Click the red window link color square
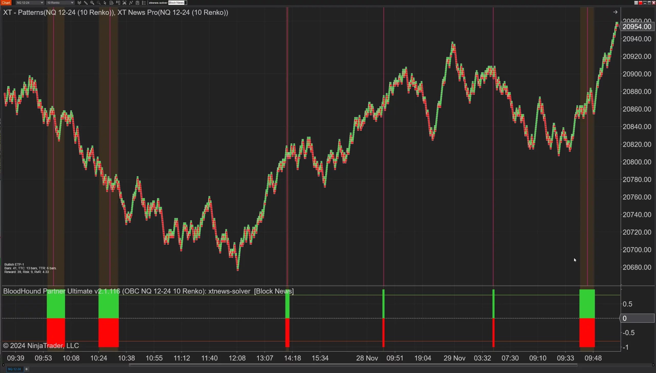The height and width of the screenshot is (373, 656). click(640, 3)
